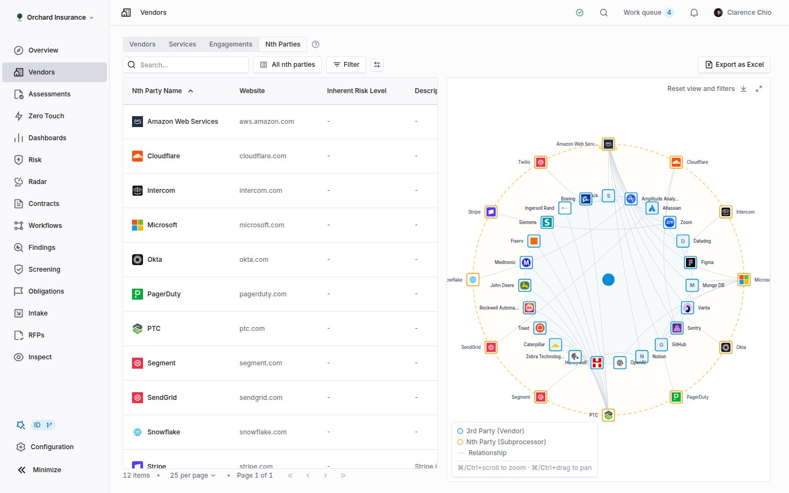Open the Orchard Insurance workspace switcher
The image size is (789, 493).
(x=55, y=18)
